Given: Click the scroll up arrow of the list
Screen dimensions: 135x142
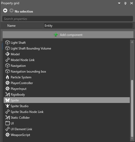Looking at the screenshot, I should pos(132,42).
